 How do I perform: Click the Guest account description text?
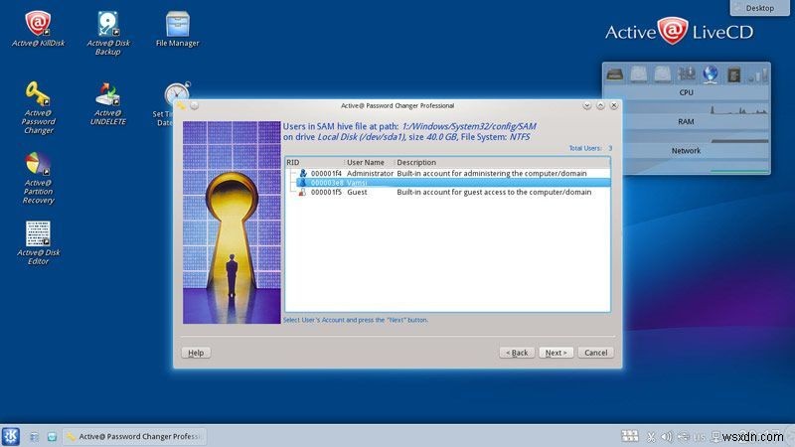[x=494, y=192]
